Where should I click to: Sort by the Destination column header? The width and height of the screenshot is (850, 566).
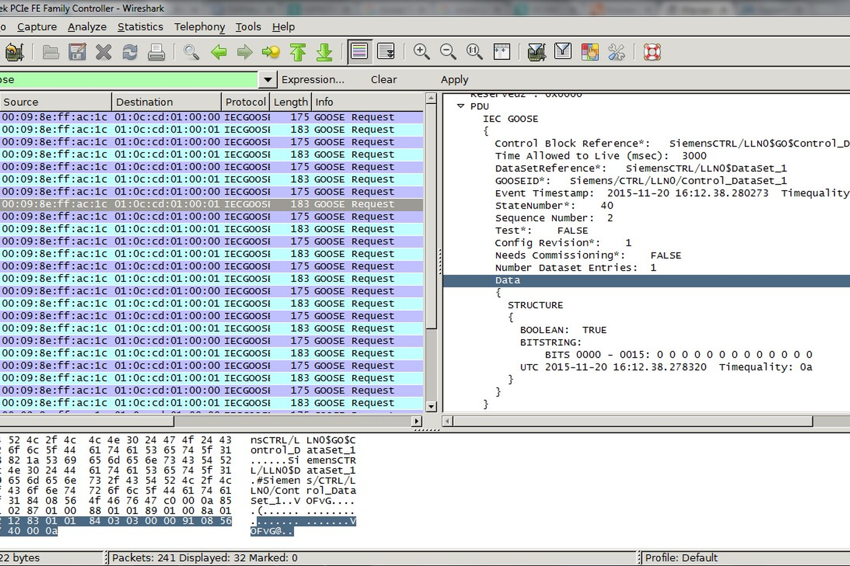pos(167,102)
